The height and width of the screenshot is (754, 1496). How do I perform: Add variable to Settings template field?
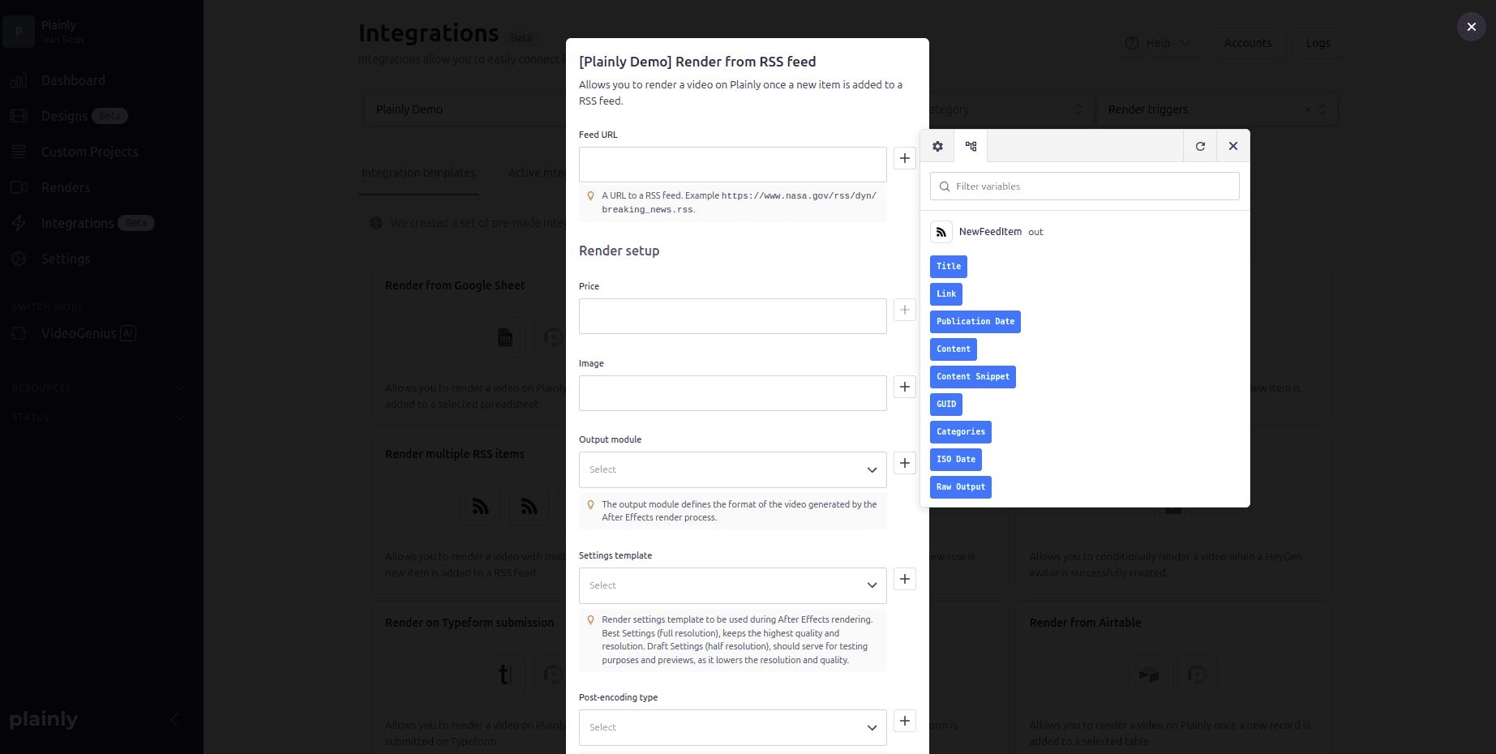coord(905,579)
